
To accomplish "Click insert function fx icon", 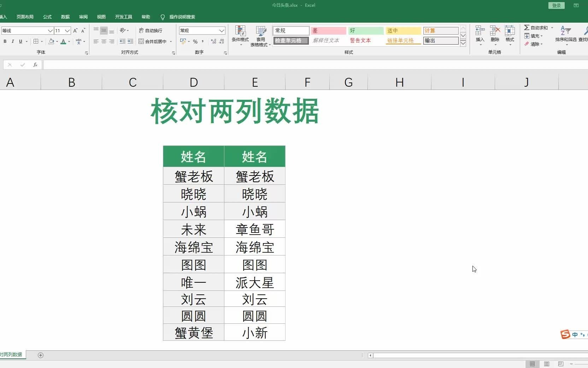I will click(x=35, y=65).
